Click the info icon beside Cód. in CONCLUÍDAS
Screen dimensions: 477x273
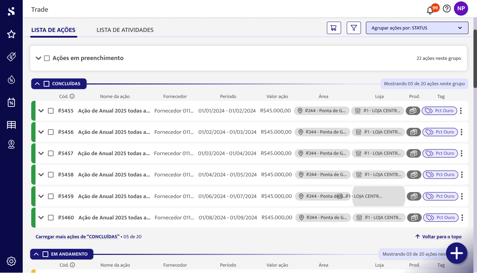72,96
